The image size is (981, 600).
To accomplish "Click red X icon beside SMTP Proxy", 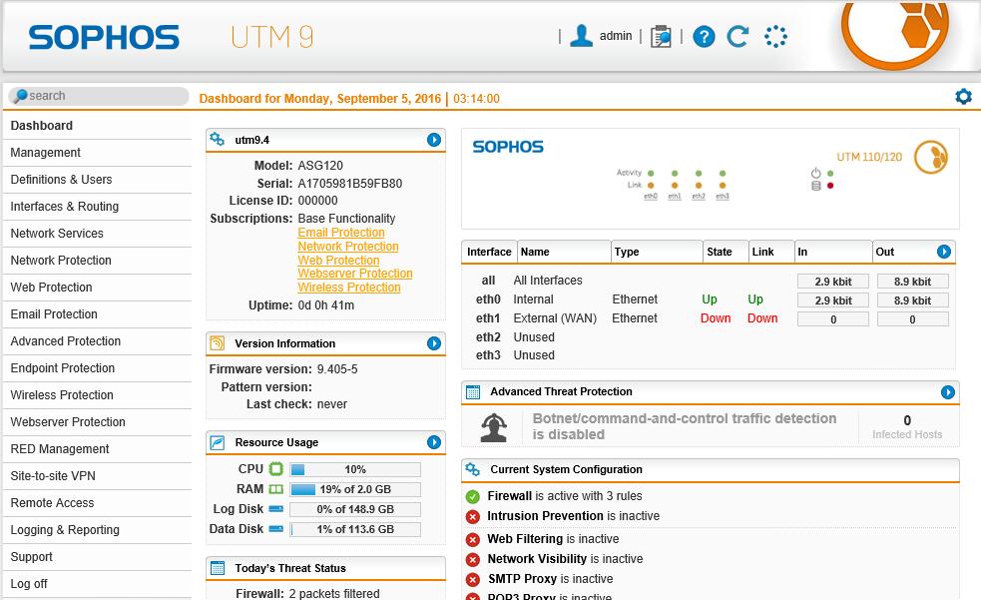I will click(x=473, y=579).
